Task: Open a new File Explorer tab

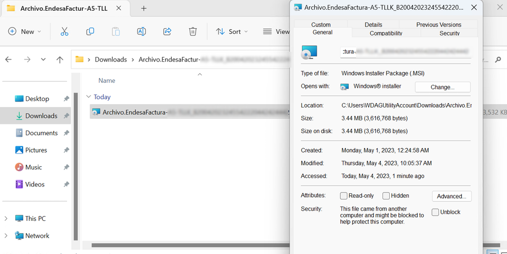Action: 144,8
